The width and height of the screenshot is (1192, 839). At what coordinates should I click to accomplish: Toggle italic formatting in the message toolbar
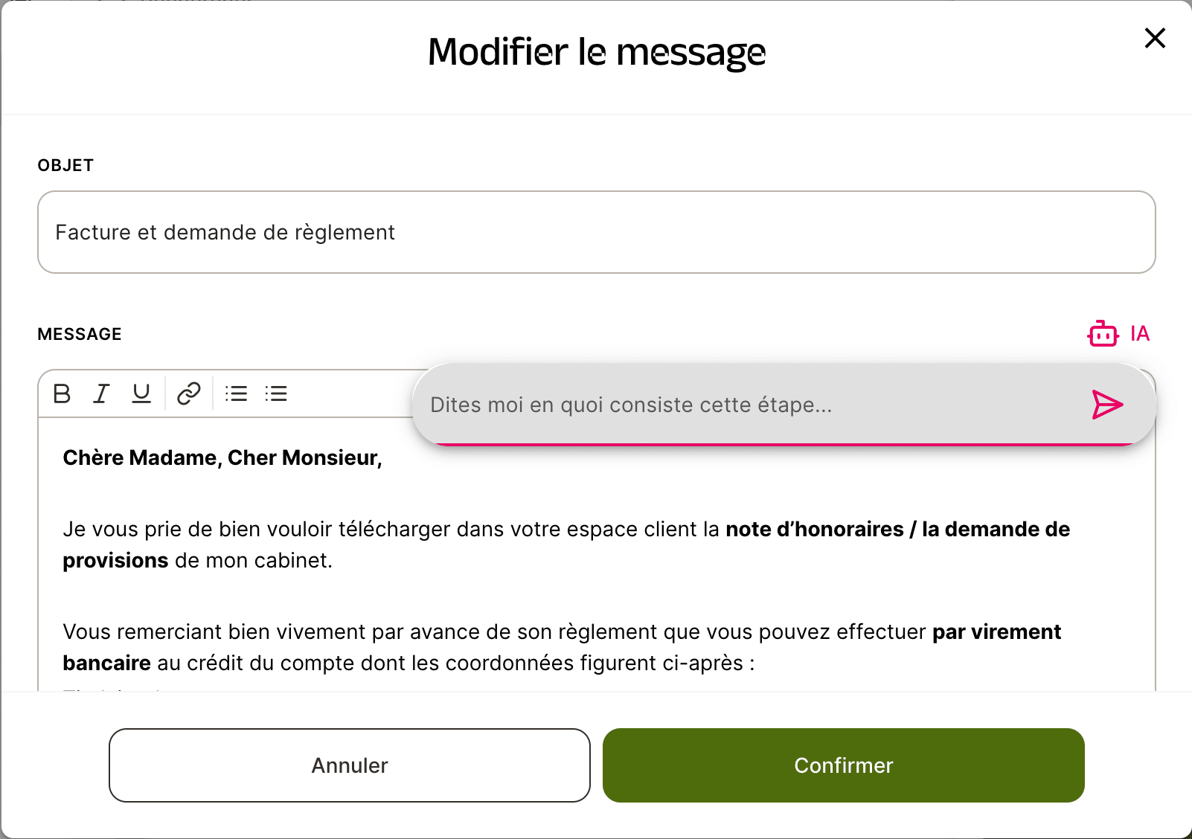coord(101,393)
